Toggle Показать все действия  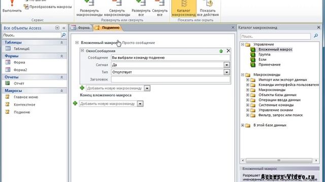(208, 9)
